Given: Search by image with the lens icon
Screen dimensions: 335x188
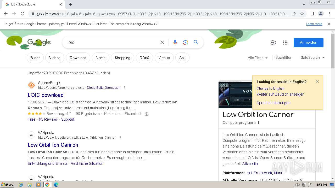Looking at the screenshot, I should click(186, 42).
